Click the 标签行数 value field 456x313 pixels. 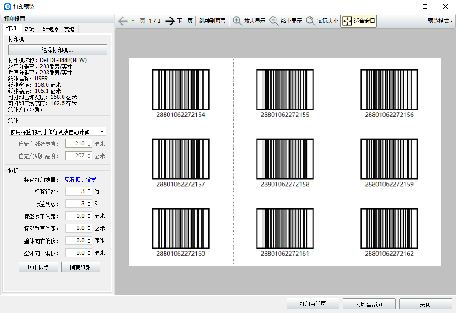tap(76, 191)
